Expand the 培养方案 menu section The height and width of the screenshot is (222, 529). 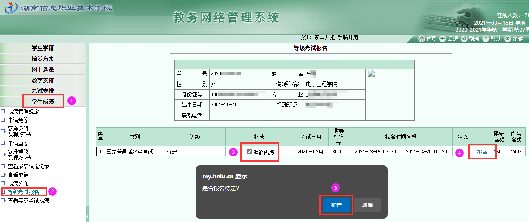pyautogui.click(x=43, y=59)
